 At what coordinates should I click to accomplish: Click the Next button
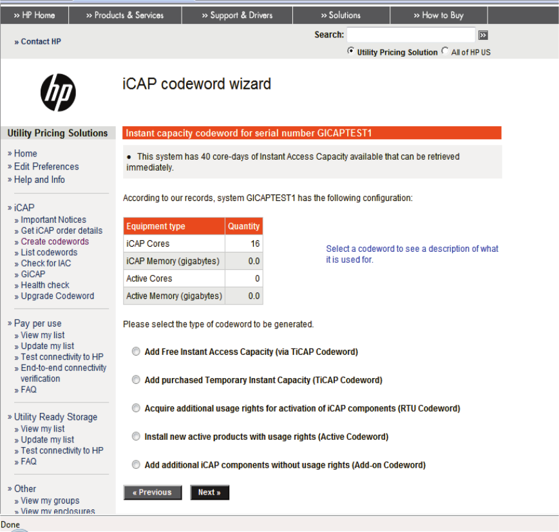point(210,493)
